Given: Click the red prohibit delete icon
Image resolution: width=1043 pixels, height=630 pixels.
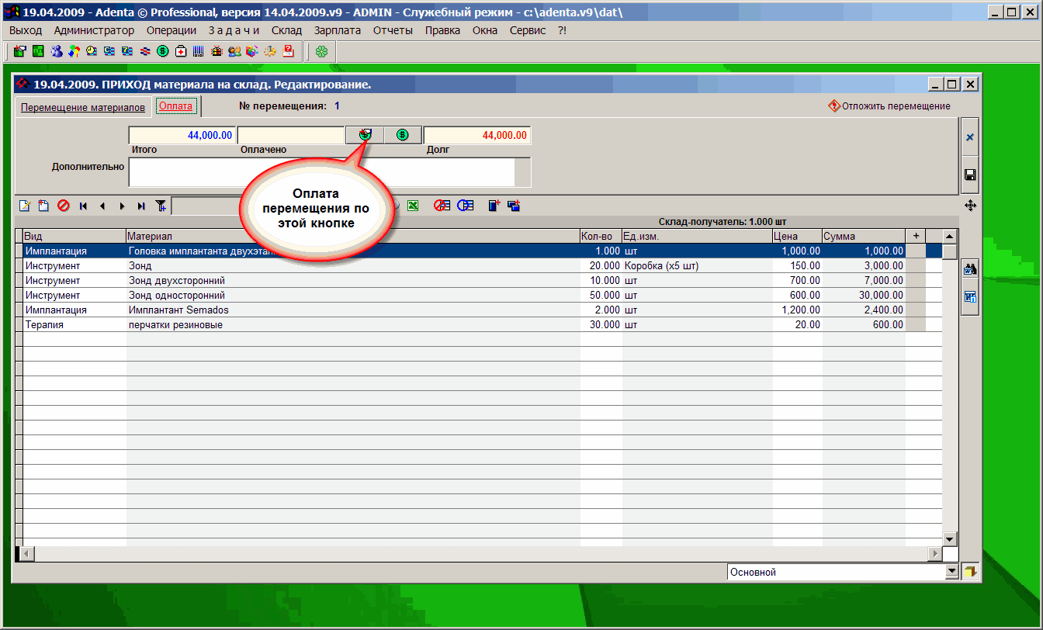Looking at the screenshot, I should coord(64,206).
